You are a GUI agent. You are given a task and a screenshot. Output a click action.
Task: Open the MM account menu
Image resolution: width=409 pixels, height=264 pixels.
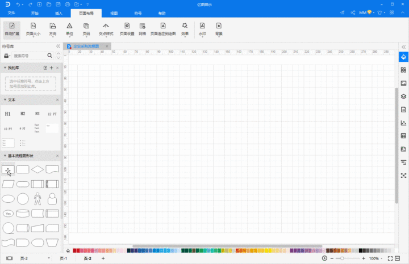pyautogui.click(x=366, y=12)
